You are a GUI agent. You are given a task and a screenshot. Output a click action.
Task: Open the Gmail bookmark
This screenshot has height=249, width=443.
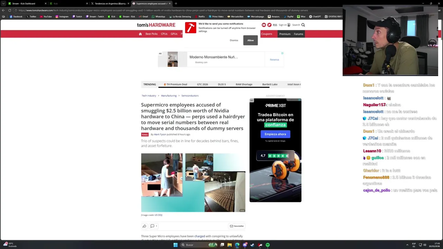coord(143,17)
